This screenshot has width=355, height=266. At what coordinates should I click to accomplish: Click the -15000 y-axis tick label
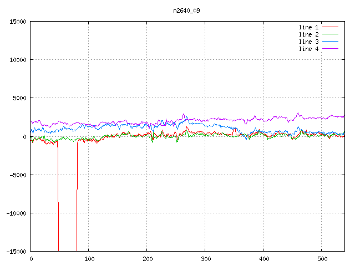click(x=16, y=251)
